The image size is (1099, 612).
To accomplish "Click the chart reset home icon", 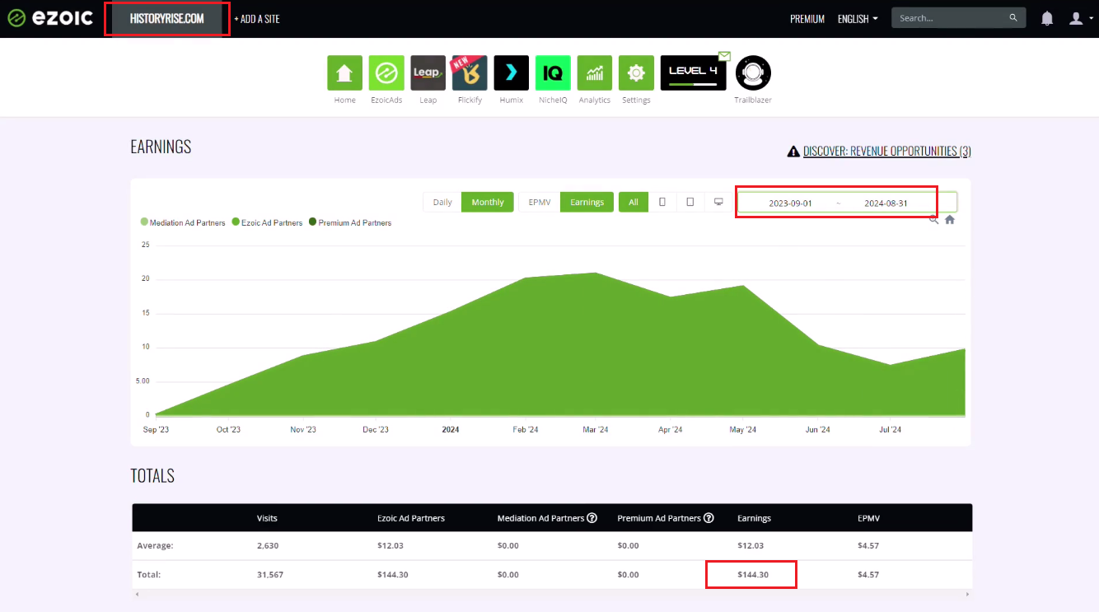I will (950, 220).
